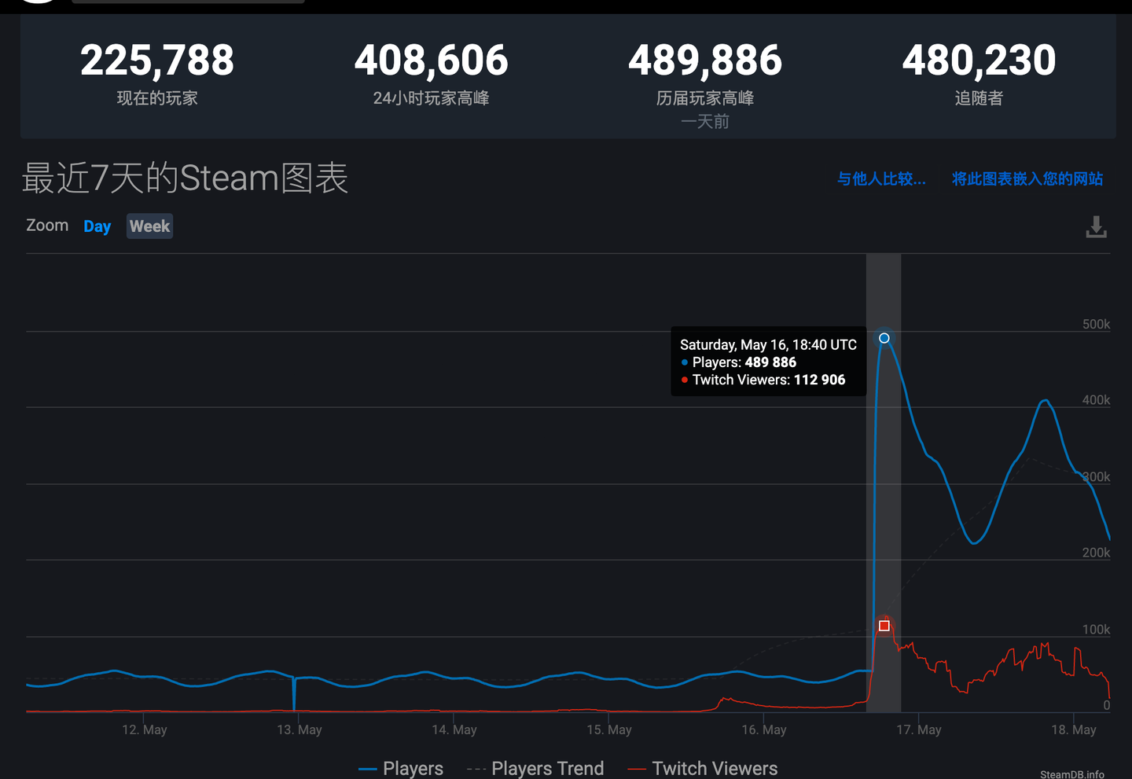Click the 最近7天的Steam图表 heading

pyautogui.click(x=185, y=178)
